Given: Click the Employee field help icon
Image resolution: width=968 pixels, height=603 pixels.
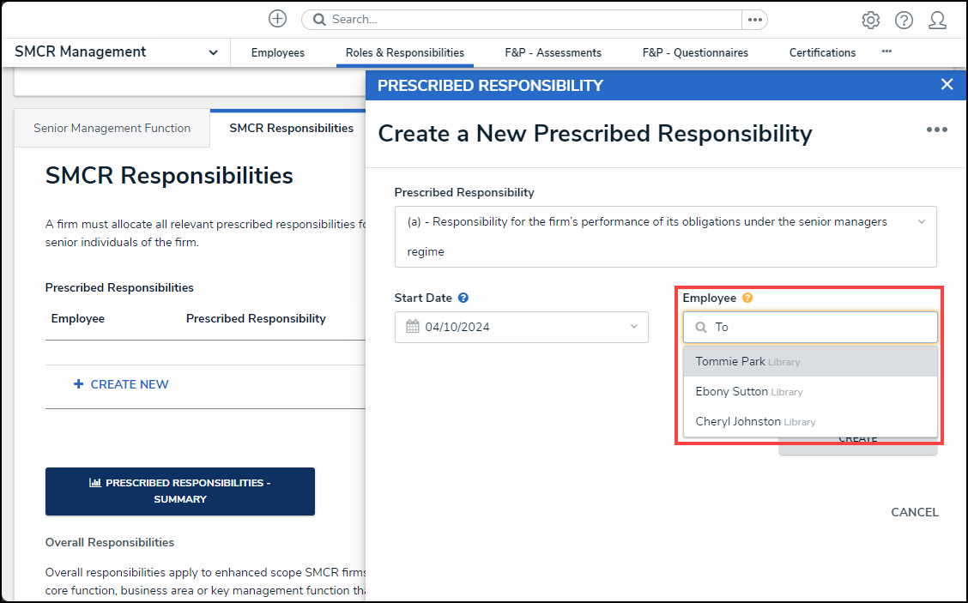Looking at the screenshot, I should coord(747,298).
